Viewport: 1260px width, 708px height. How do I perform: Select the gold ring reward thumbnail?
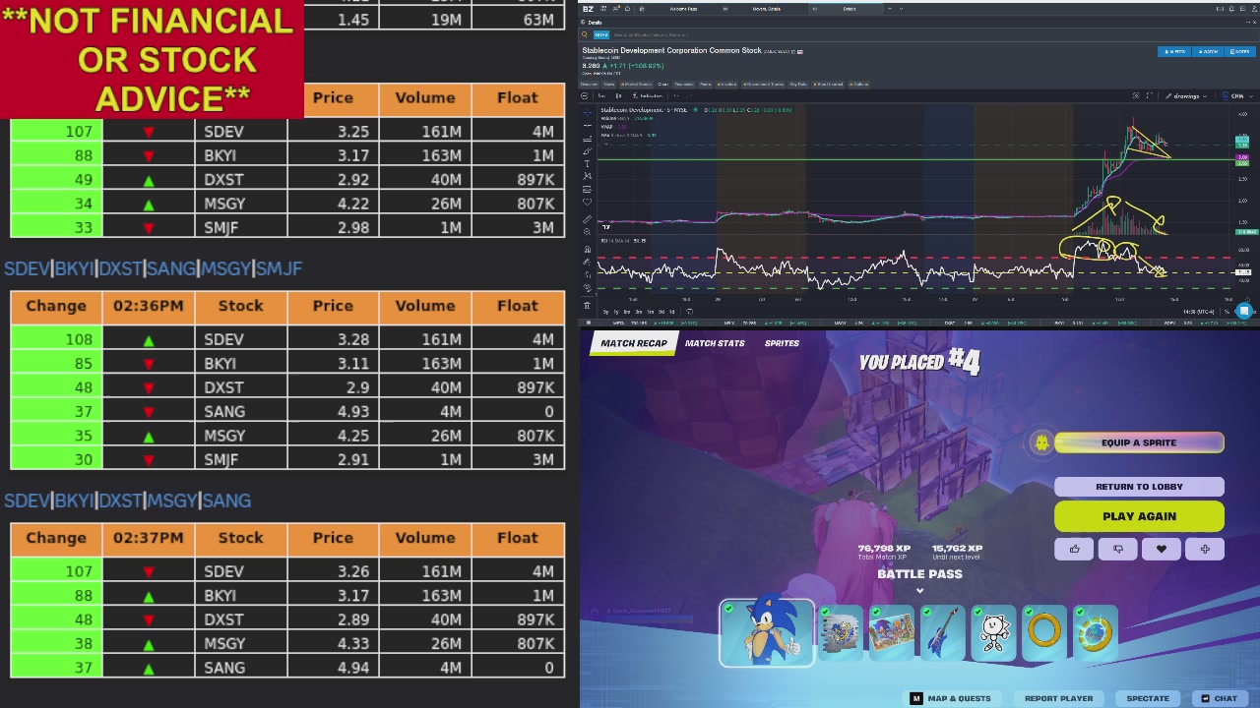[x=1043, y=631]
